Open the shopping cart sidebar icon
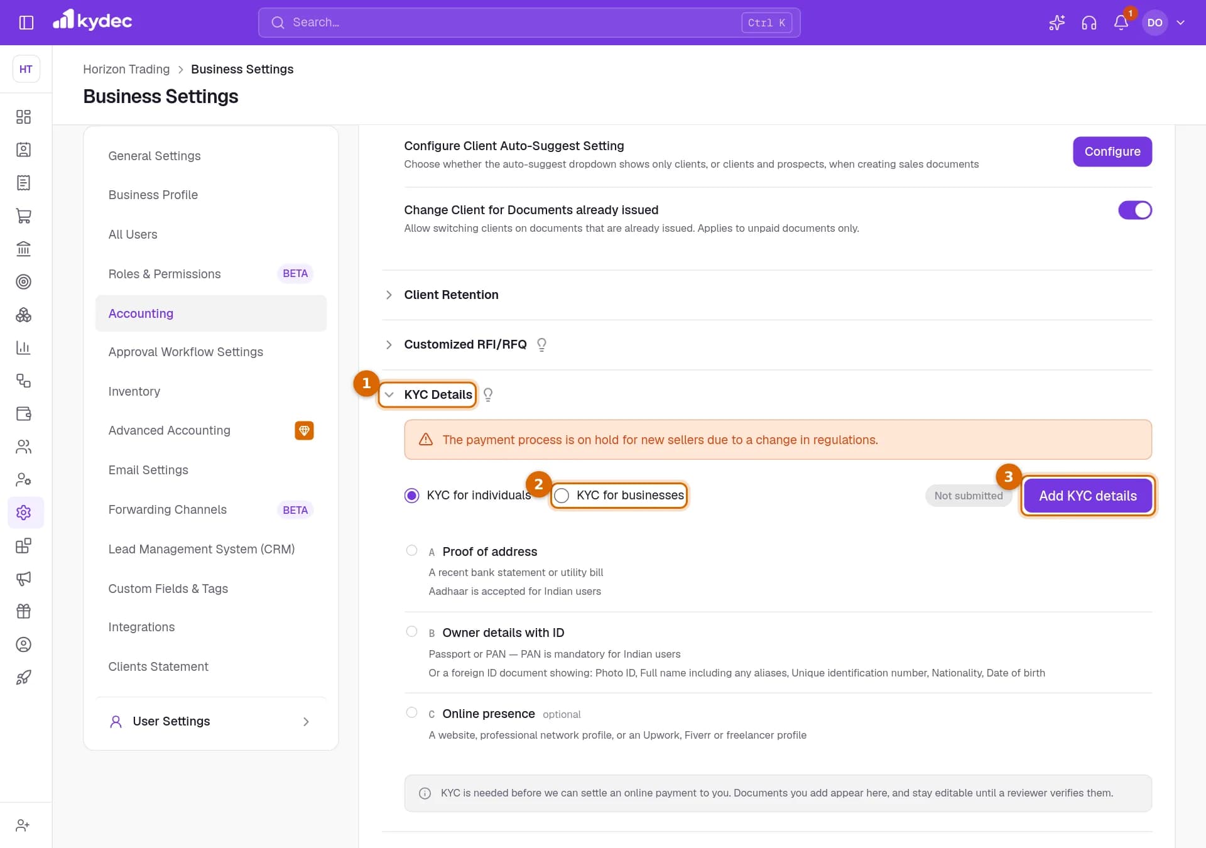The image size is (1206, 848). [x=23, y=216]
